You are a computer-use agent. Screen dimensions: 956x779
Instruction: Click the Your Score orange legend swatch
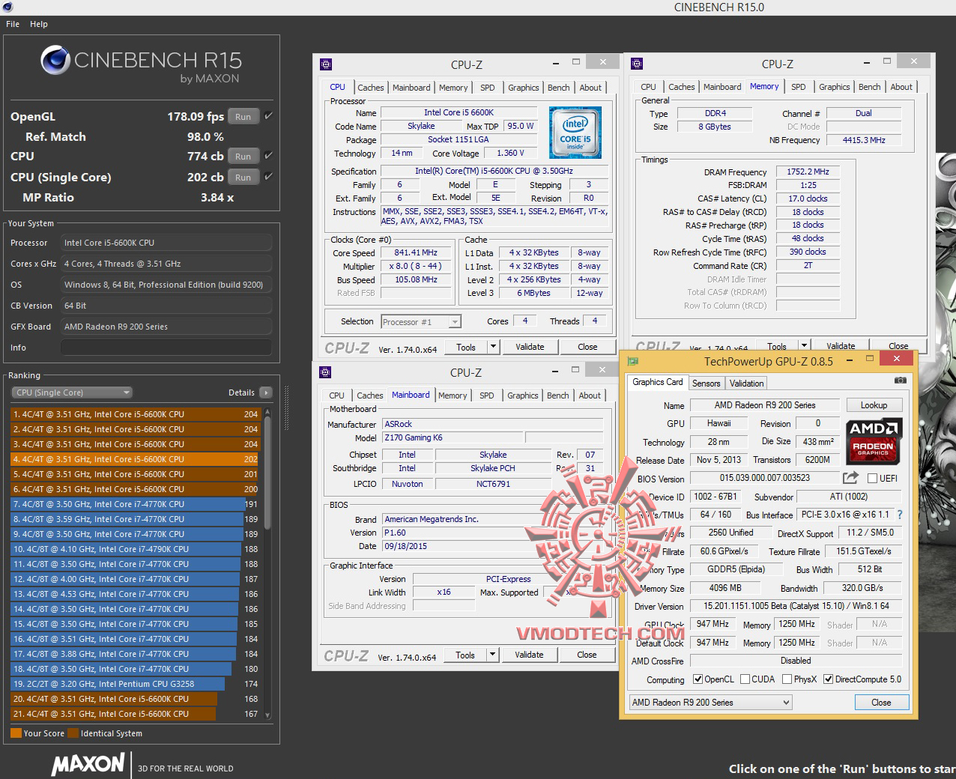pyautogui.click(x=16, y=733)
